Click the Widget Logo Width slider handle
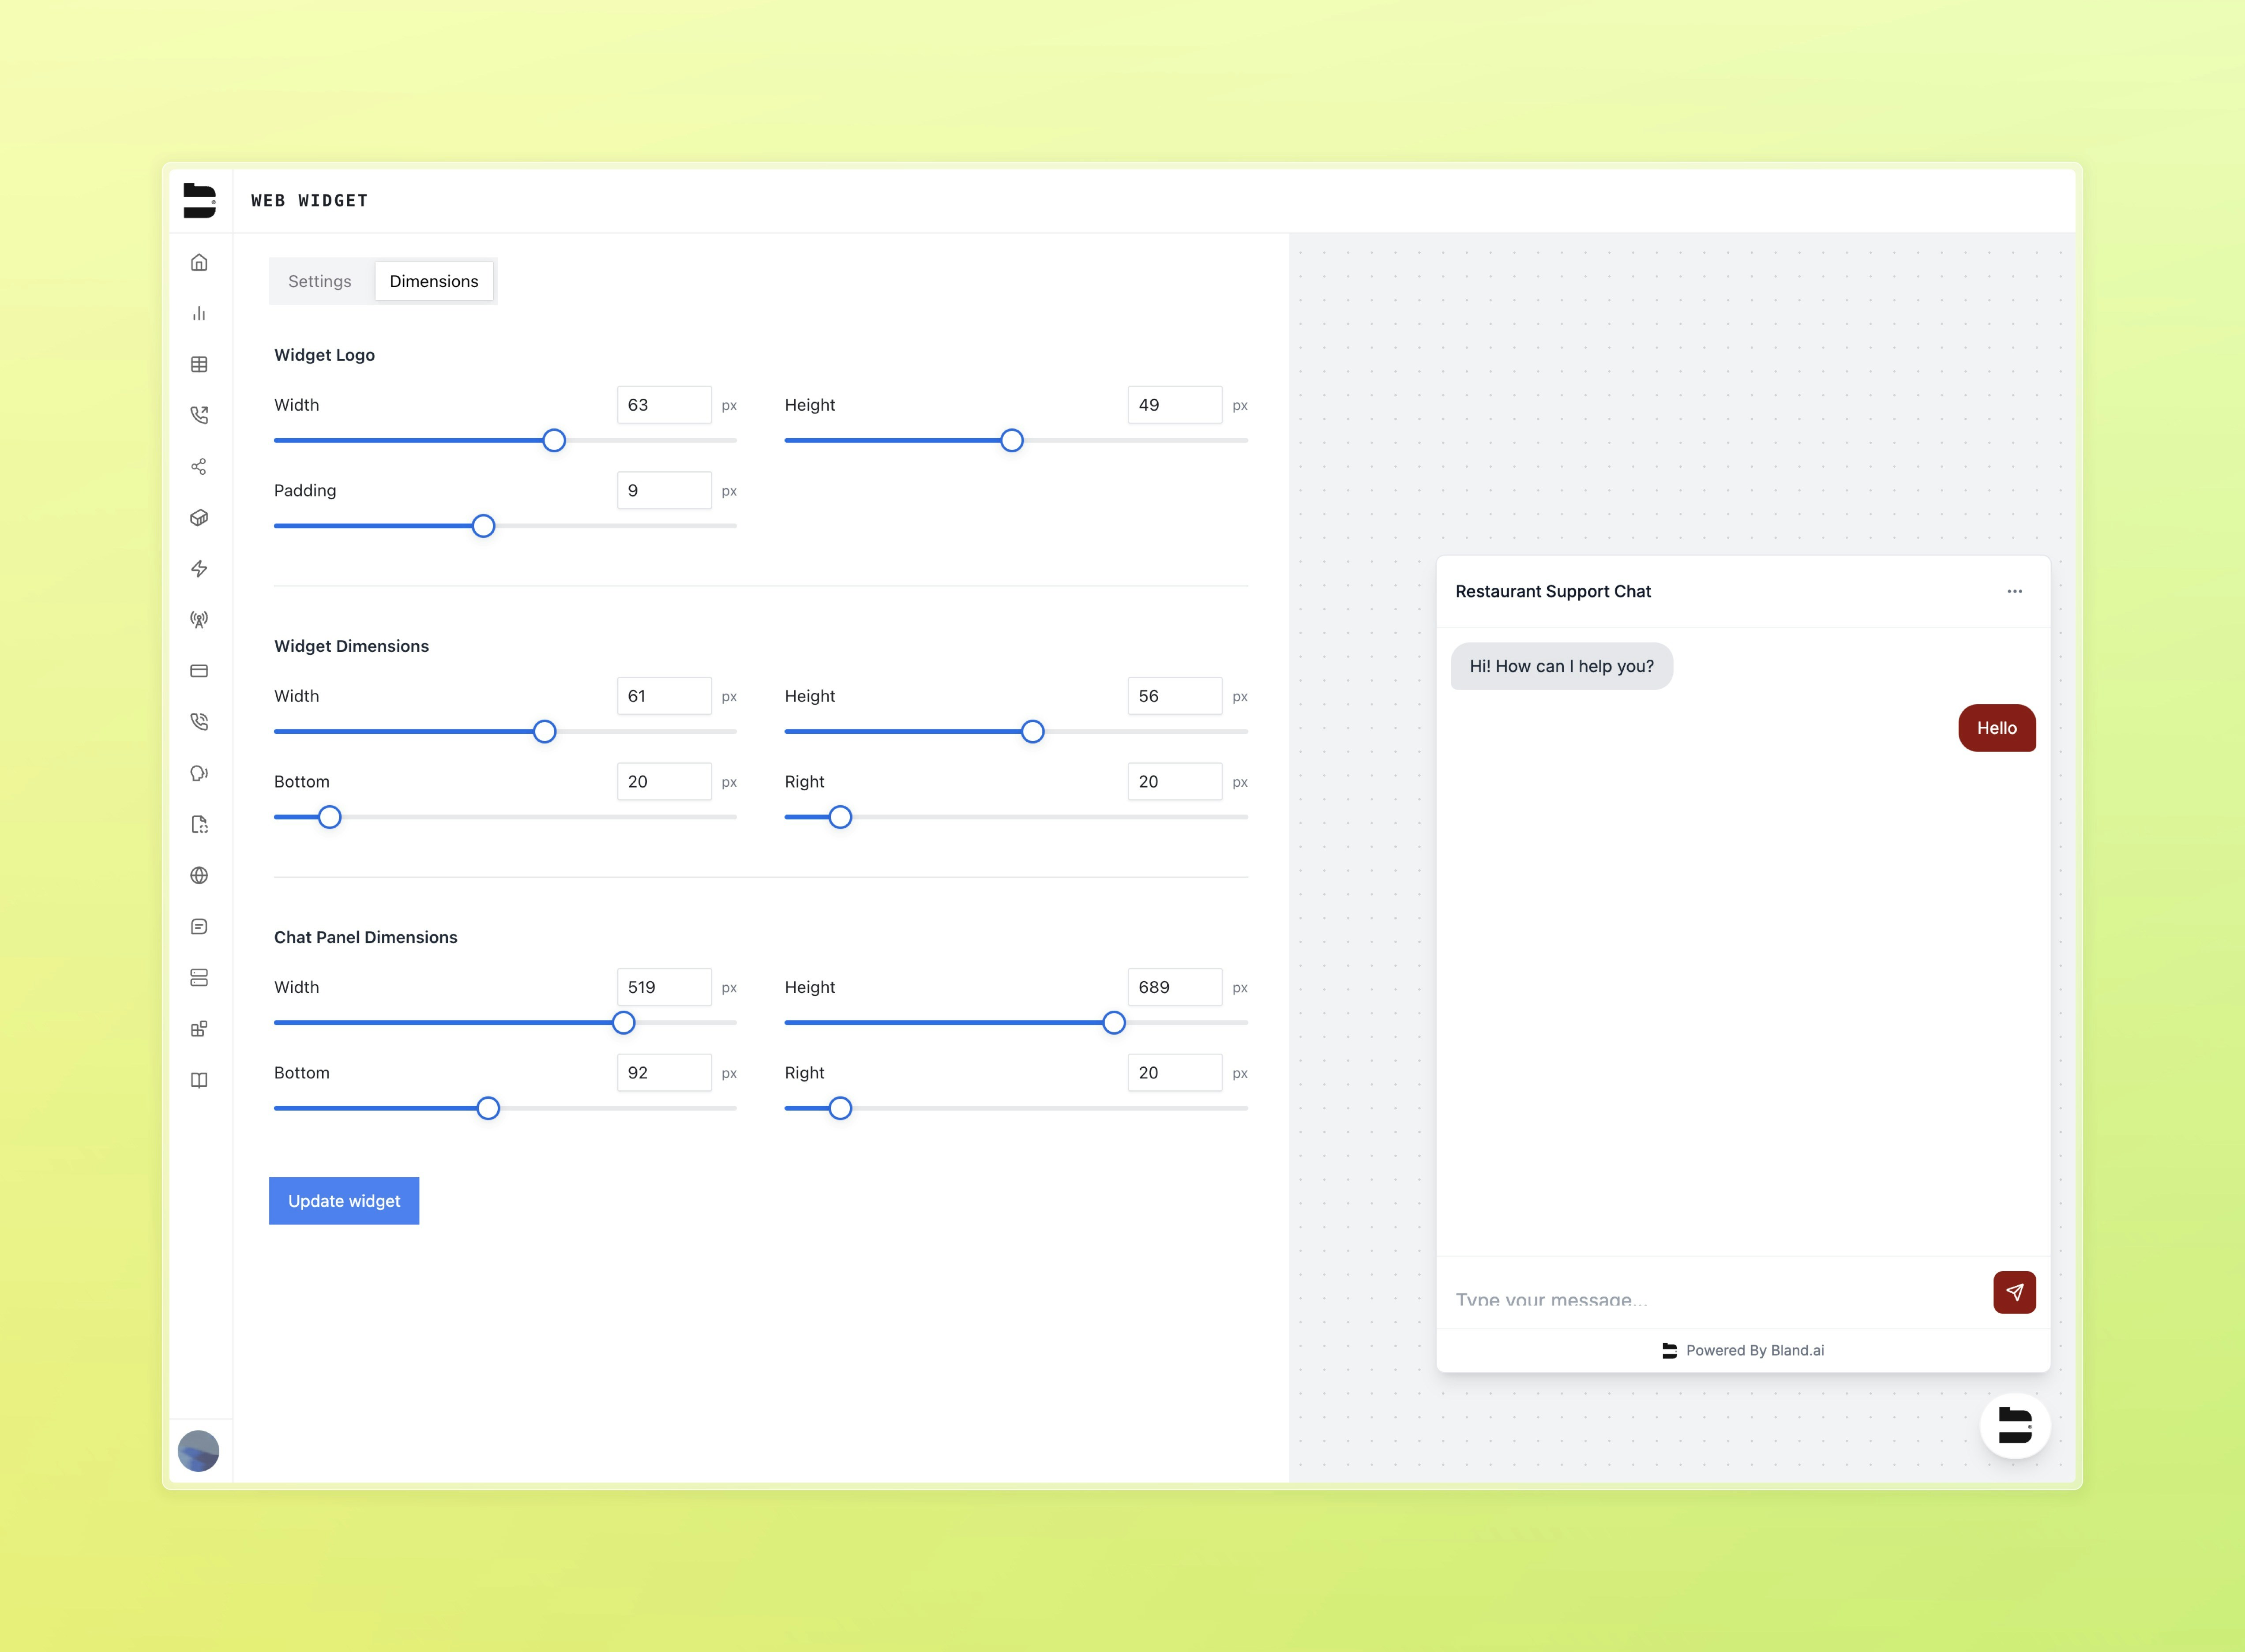The height and width of the screenshot is (1652, 2245). coord(554,440)
